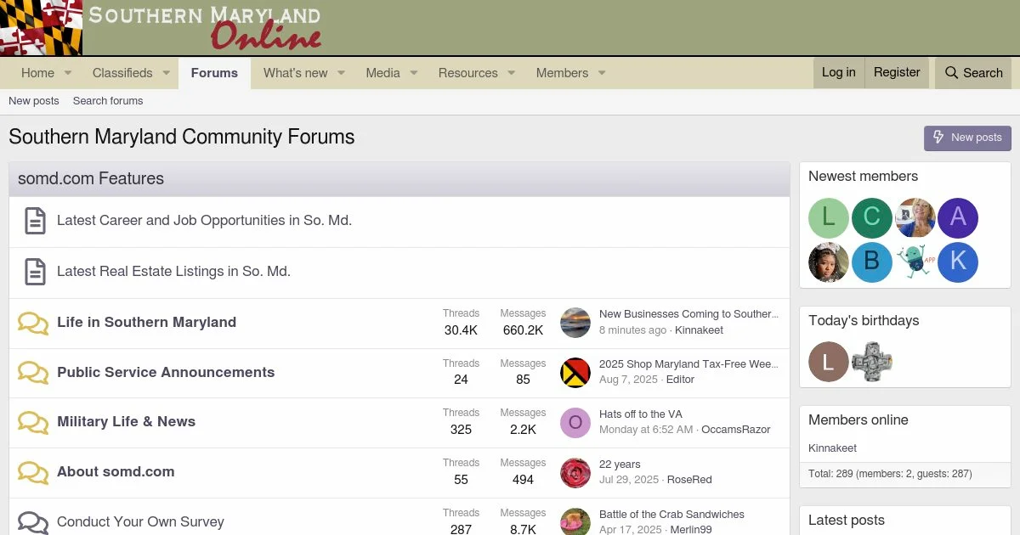Open the About somd.com forum
The height and width of the screenshot is (535, 1020).
[x=116, y=472]
